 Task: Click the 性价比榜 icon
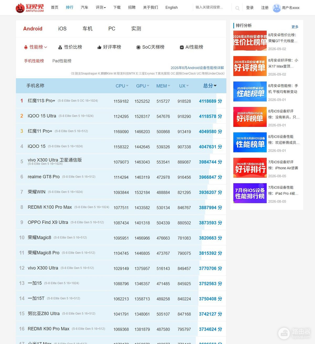pos(60,47)
